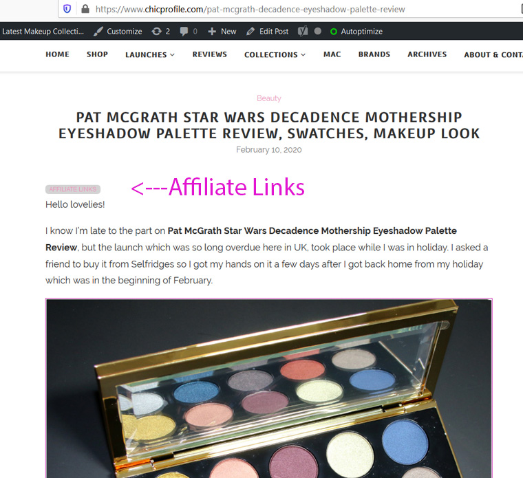Open comments via speech bubble icon
523x478 pixels.
[184, 32]
